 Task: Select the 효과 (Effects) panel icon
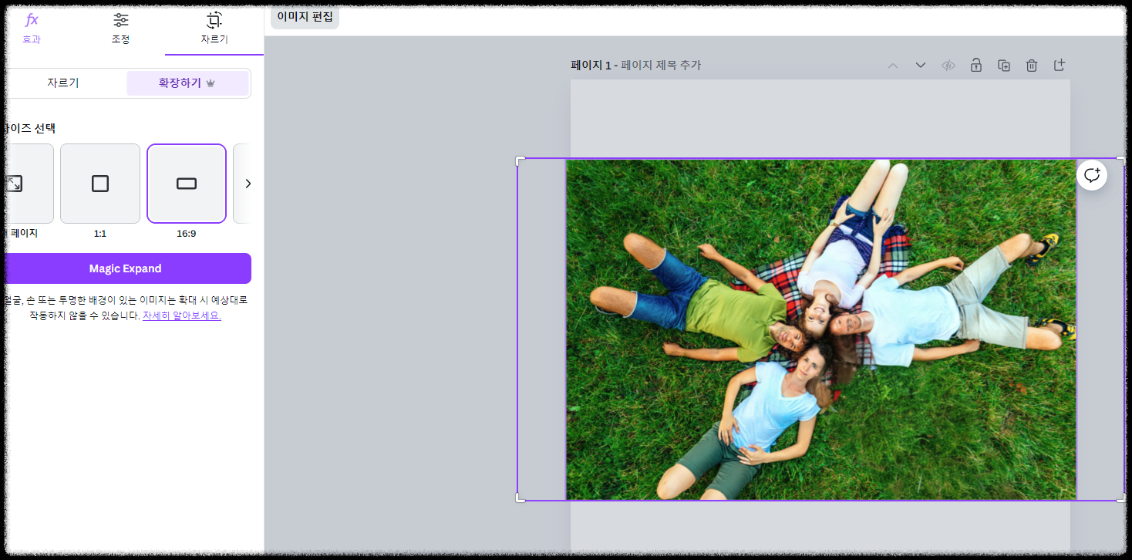[x=31, y=27]
